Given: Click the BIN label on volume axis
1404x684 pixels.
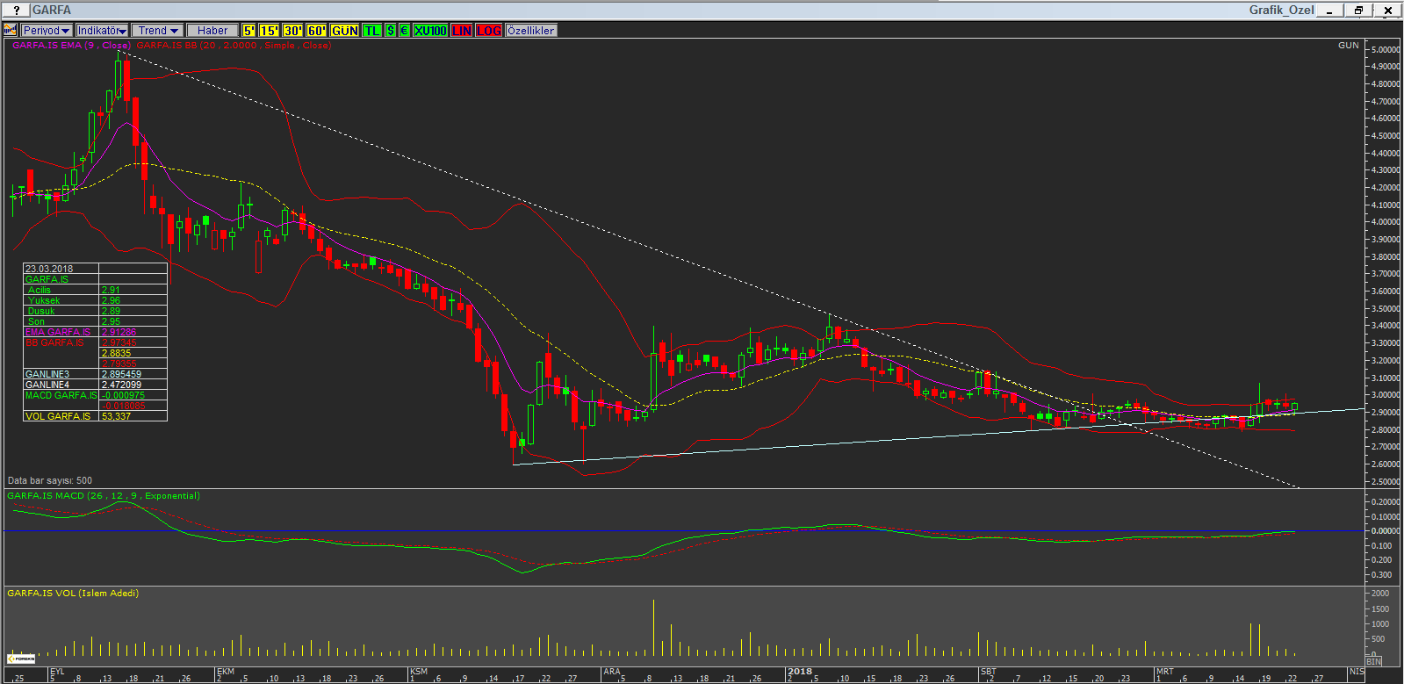Looking at the screenshot, I should point(1374,661).
